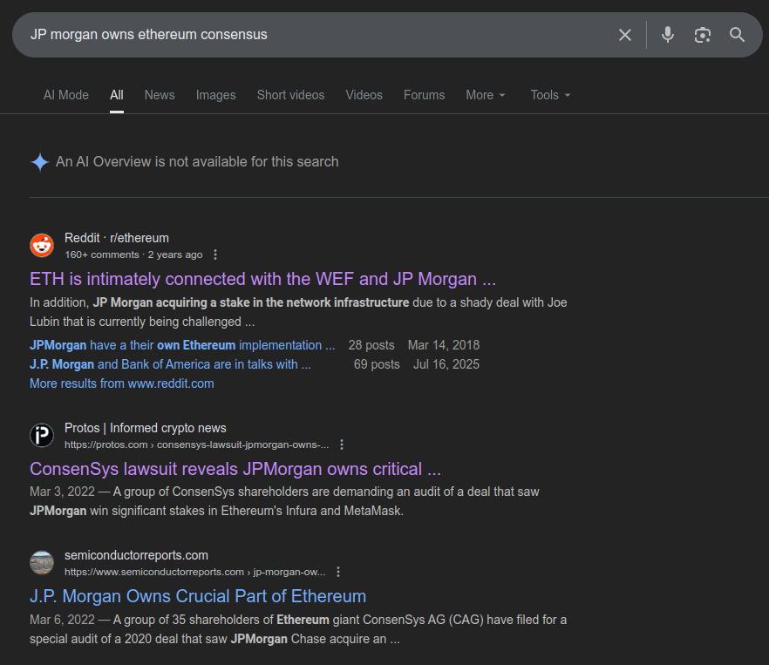
Task: Click the Protos snippet about Infura and MetaMask
Action: pyautogui.click(x=284, y=501)
